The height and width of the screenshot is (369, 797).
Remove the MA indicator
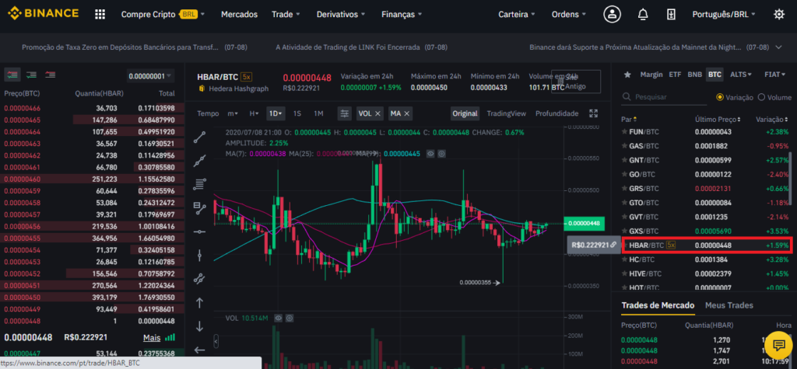pyautogui.click(x=407, y=113)
